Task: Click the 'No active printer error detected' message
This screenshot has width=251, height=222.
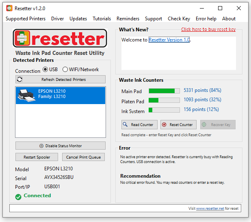Action: click(x=176, y=159)
